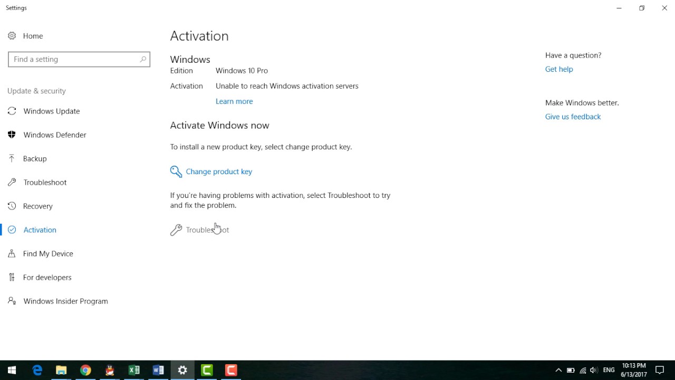Open the taskbar clock and date
675x380 pixels.
point(634,370)
